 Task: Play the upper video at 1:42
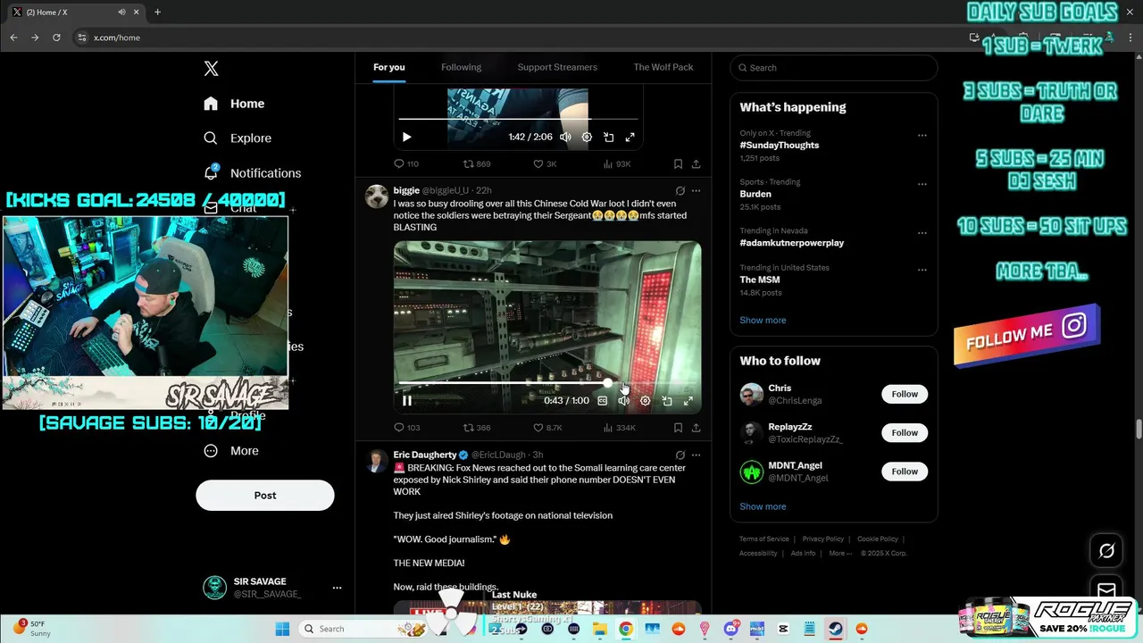pyautogui.click(x=406, y=138)
